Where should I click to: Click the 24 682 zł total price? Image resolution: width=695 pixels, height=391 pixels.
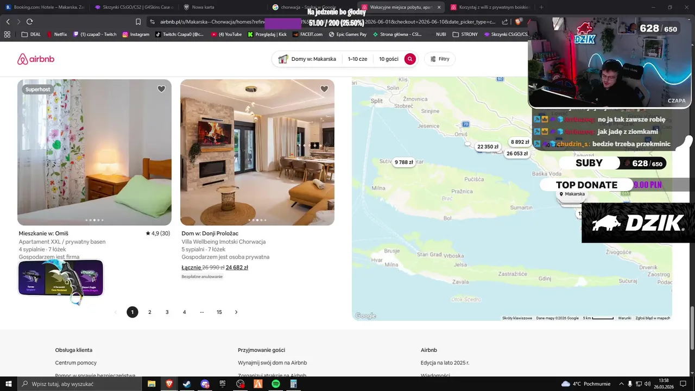237,268
